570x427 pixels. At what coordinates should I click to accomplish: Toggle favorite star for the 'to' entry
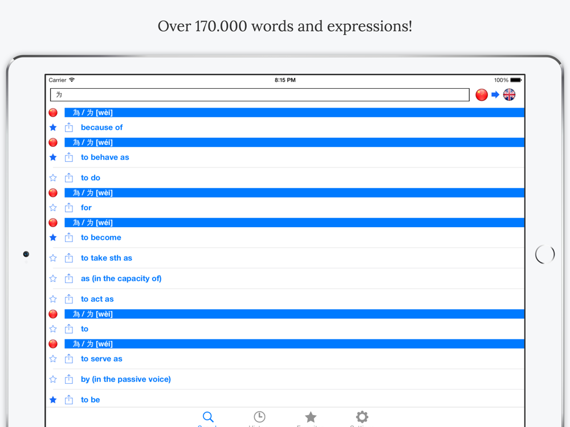(53, 329)
